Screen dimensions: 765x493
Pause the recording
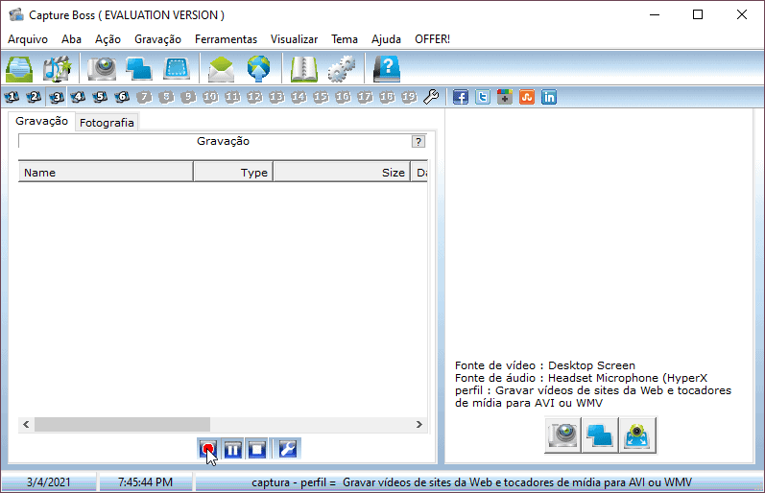click(232, 449)
